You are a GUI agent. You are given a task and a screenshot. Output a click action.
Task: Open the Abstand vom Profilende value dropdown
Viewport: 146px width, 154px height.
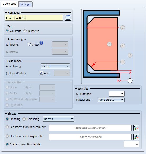131,144
